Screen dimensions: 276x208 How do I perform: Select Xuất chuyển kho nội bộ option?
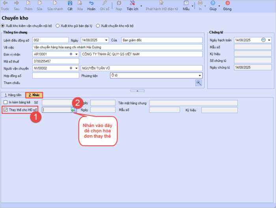(98, 26)
